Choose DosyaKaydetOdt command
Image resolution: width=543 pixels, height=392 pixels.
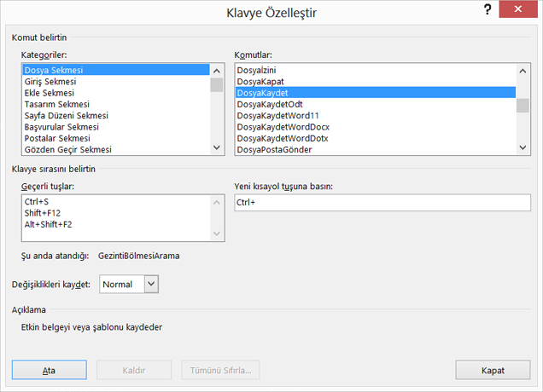click(376, 105)
